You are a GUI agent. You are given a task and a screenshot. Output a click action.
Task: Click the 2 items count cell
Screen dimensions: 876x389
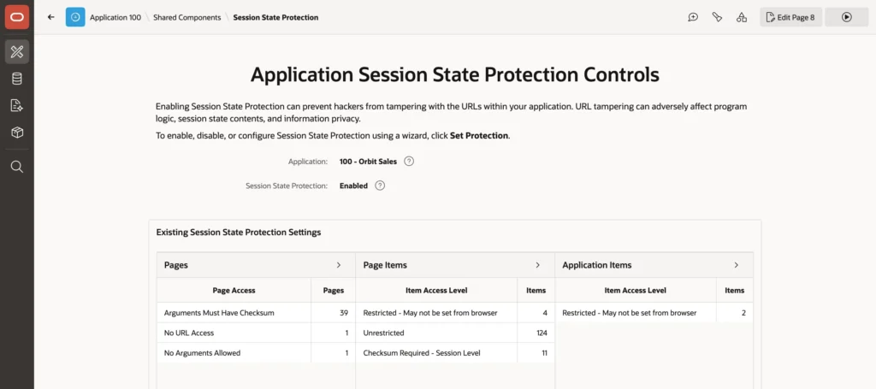735,313
